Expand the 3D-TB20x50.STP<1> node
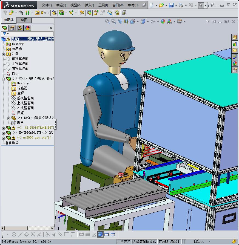This screenshot has width=239, height=245. pos(4,133)
